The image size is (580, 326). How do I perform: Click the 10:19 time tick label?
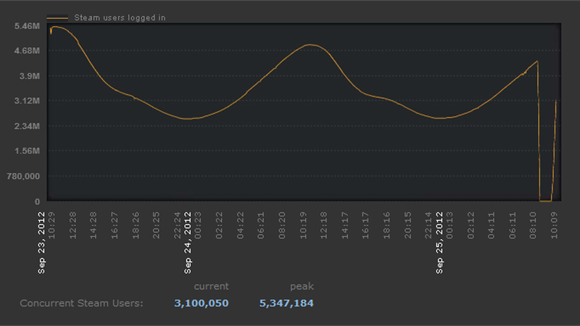click(x=303, y=225)
